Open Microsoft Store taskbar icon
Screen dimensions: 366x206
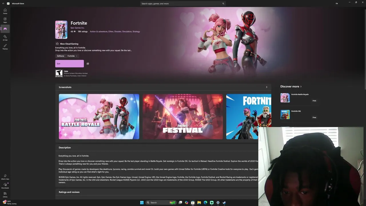point(193,203)
